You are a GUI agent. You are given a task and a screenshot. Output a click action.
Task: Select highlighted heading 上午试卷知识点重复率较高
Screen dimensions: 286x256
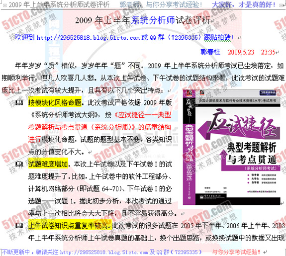(70, 226)
